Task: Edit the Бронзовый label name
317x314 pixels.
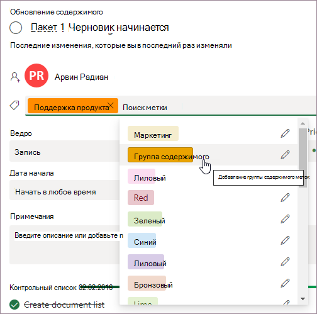Action: click(285, 283)
